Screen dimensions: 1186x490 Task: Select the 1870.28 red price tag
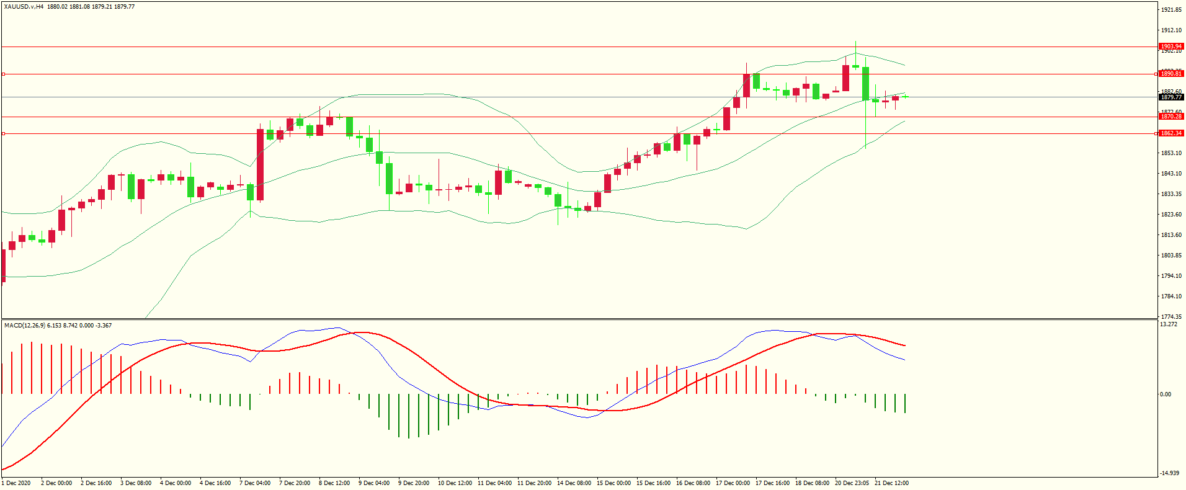point(1171,117)
